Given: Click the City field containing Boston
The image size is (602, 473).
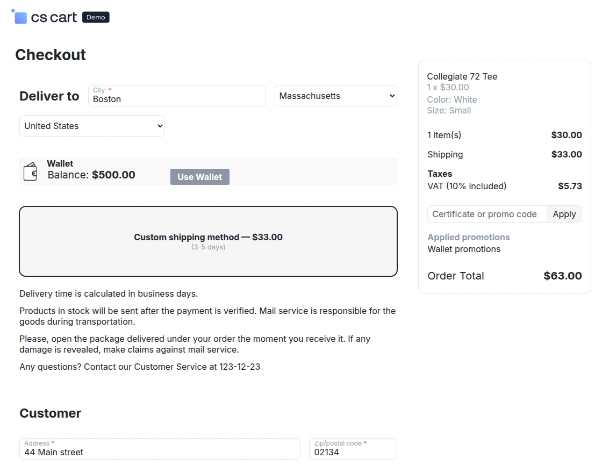Looking at the screenshot, I should 176,99.
